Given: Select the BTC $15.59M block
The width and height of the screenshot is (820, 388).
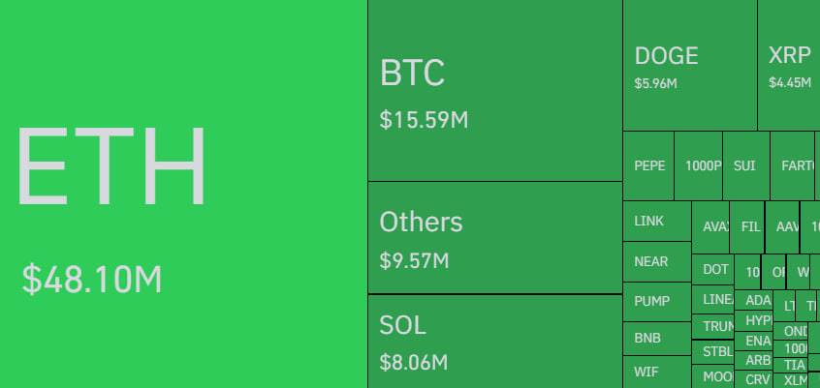Looking at the screenshot, I should tap(495, 90).
